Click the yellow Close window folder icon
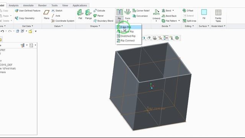Viewport: 245px width, 138px height. [30, 31]
